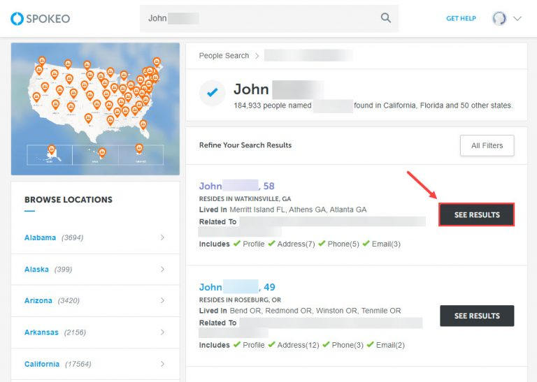Viewport: 537px width, 382px height.
Task: Select California in Browse Locations
Action: [42, 364]
